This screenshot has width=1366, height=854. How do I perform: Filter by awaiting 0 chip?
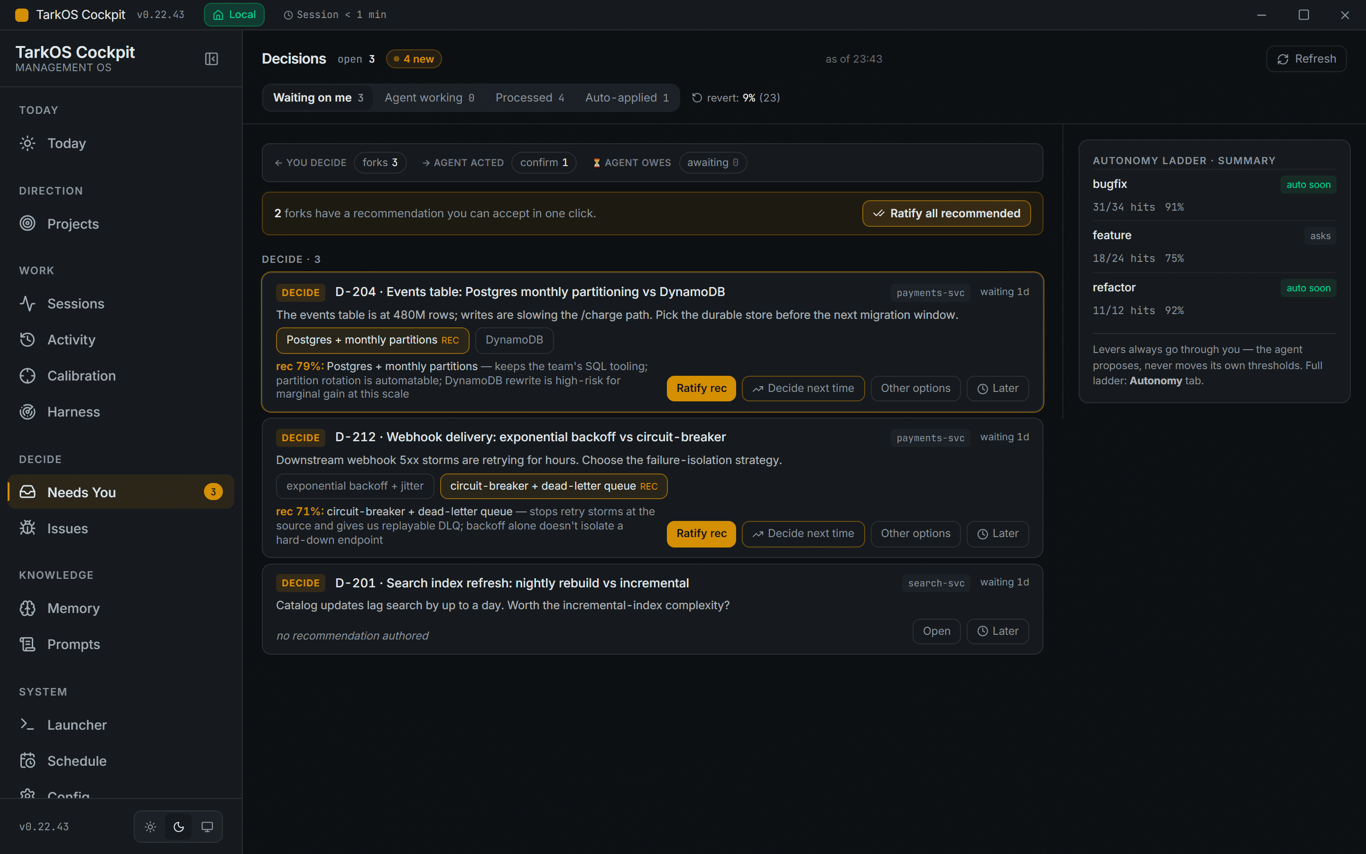[x=713, y=163]
